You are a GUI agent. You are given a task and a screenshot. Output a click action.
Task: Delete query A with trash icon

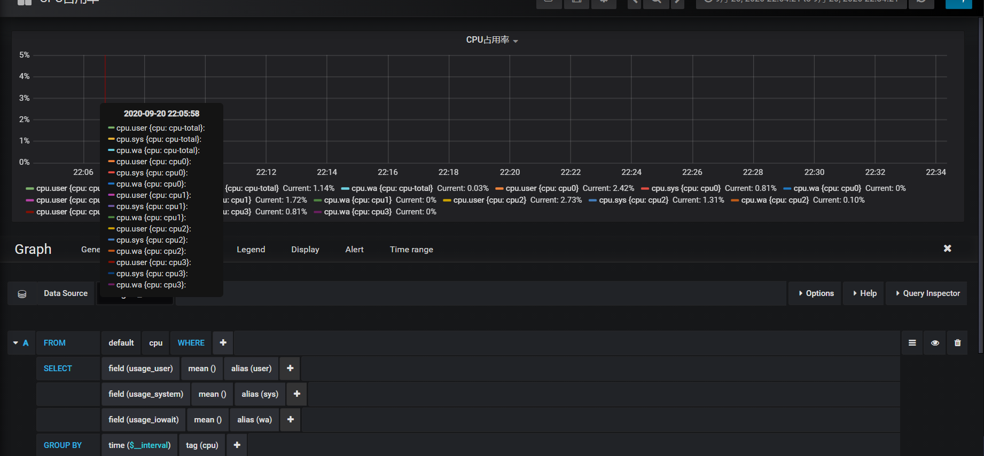tap(957, 343)
